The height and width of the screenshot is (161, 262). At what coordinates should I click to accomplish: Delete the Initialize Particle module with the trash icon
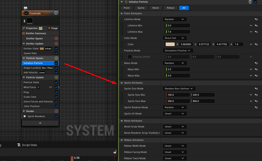click(250, 2)
